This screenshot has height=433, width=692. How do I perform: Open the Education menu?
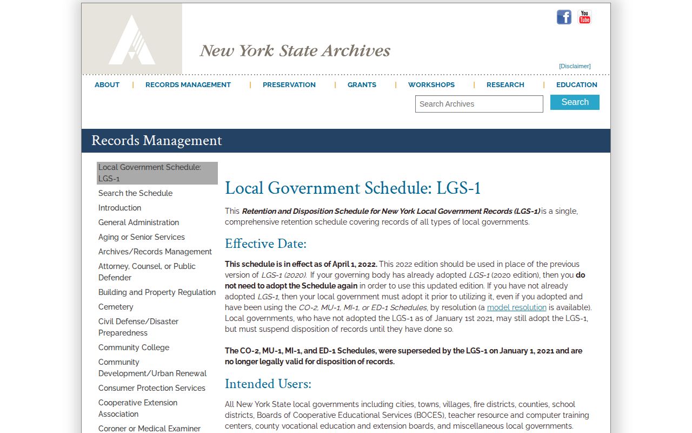(577, 85)
